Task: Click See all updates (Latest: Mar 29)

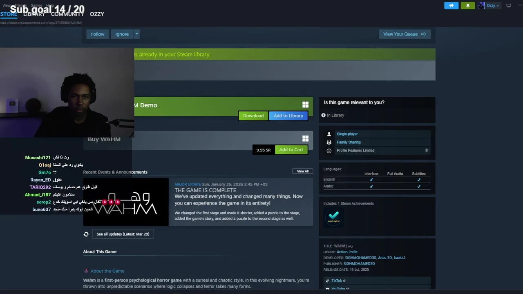Action: pyautogui.click(x=123, y=234)
